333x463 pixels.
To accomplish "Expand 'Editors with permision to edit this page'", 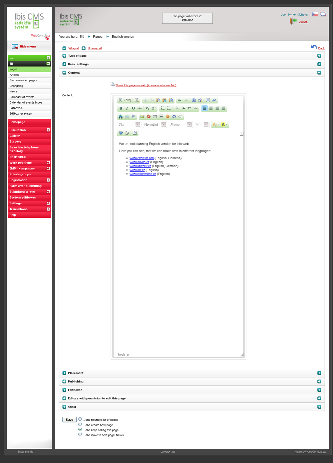I will 191,398.
